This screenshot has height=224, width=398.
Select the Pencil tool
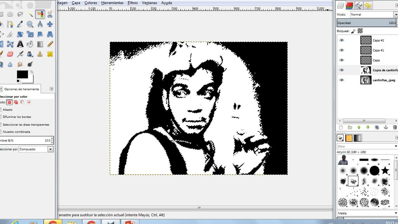[x=50, y=44]
